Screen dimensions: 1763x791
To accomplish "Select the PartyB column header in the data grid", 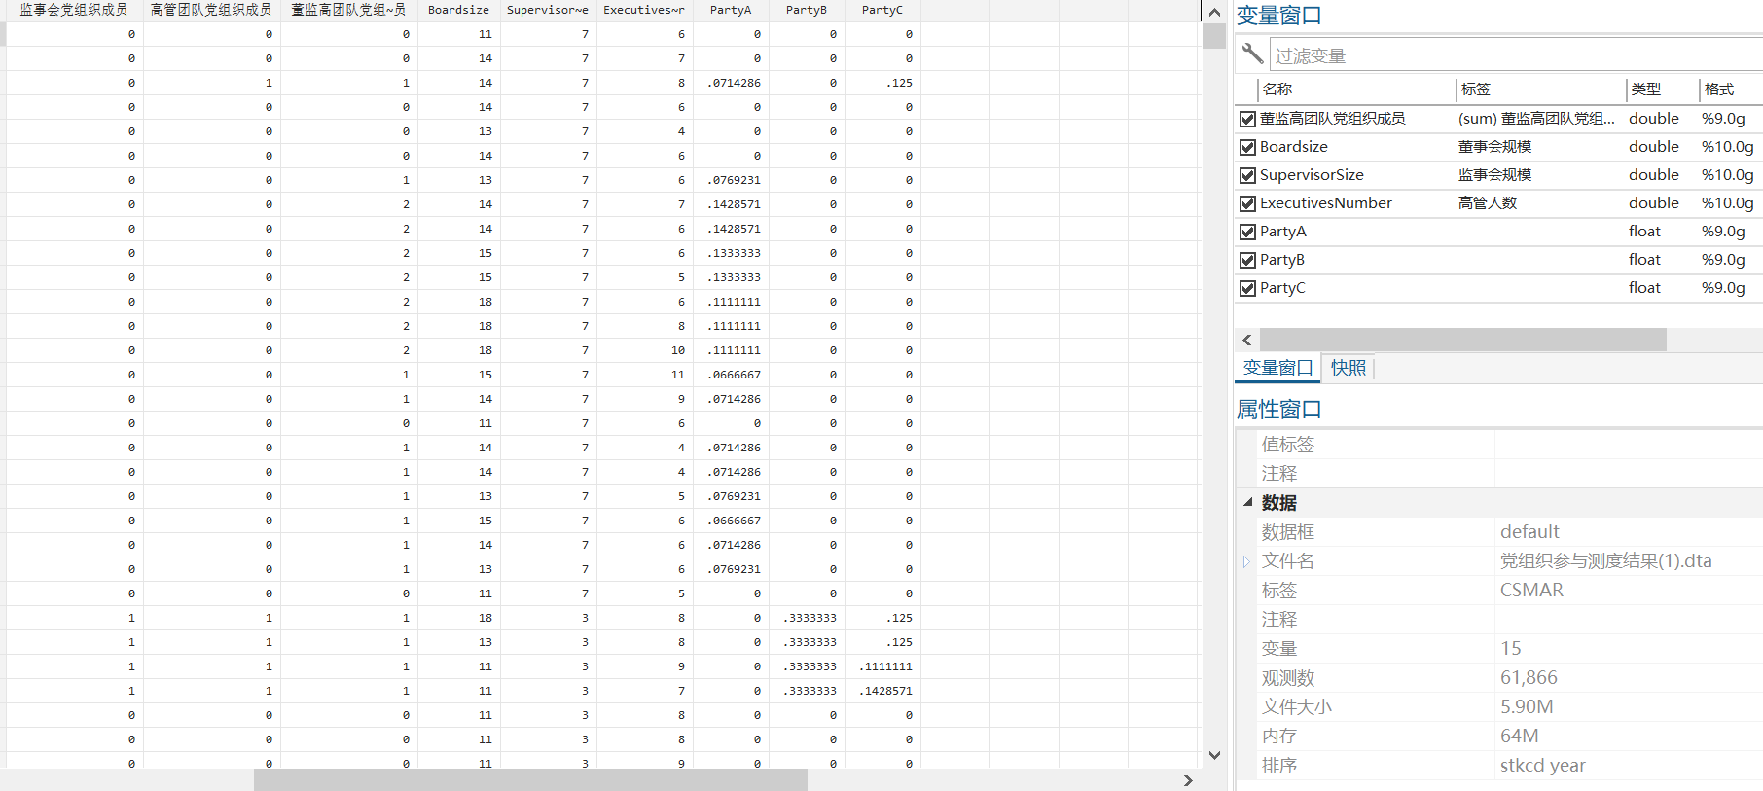I will point(807,10).
